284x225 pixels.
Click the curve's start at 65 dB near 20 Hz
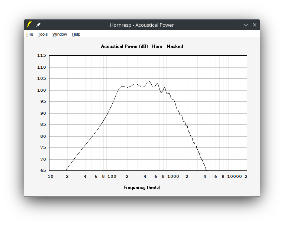pyautogui.click(x=66, y=170)
